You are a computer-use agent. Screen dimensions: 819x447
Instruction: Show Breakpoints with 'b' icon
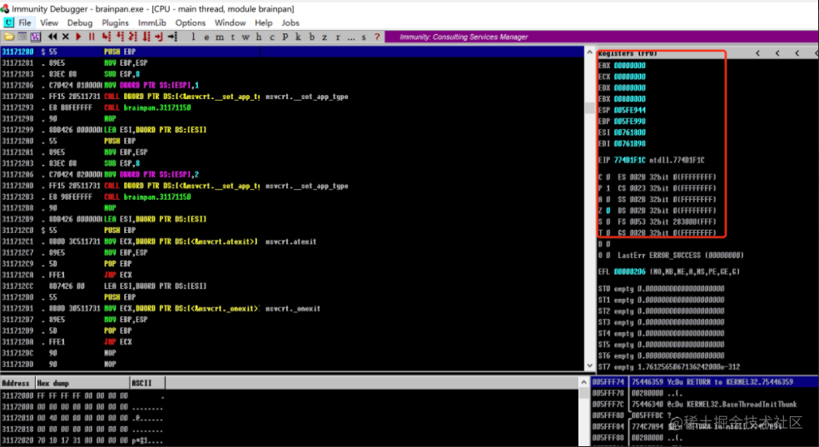click(311, 37)
